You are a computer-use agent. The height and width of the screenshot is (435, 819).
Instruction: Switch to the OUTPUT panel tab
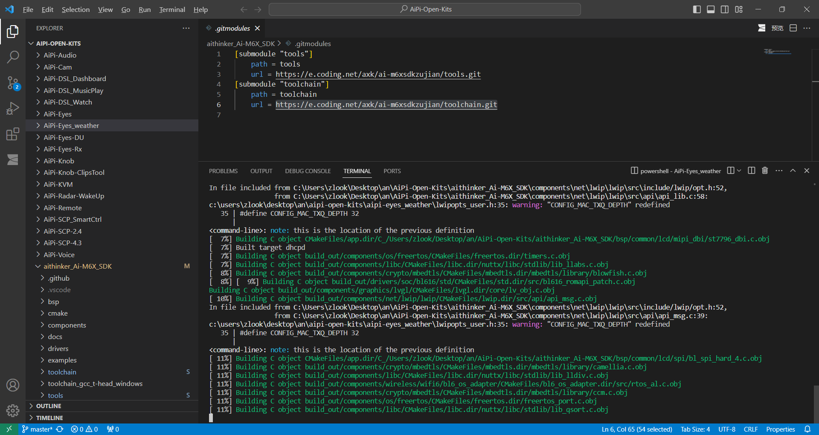click(x=261, y=171)
